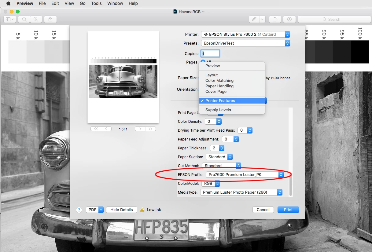Open the Go menu
The height and width of the screenshot is (252, 372).
(83, 3)
